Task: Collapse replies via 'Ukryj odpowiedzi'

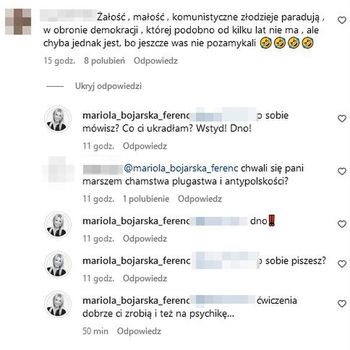Action: tap(108, 86)
